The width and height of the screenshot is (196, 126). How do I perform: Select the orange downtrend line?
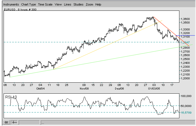[x=171, y=31]
